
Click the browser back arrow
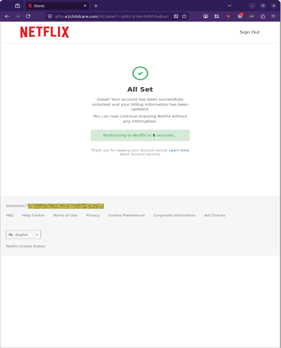pyautogui.click(x=7, y=16)
